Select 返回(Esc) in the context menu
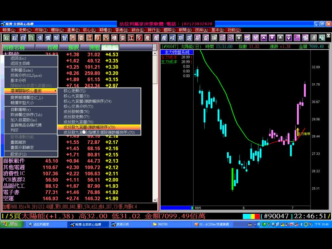The image size is (332, 249). coord(31,58)
